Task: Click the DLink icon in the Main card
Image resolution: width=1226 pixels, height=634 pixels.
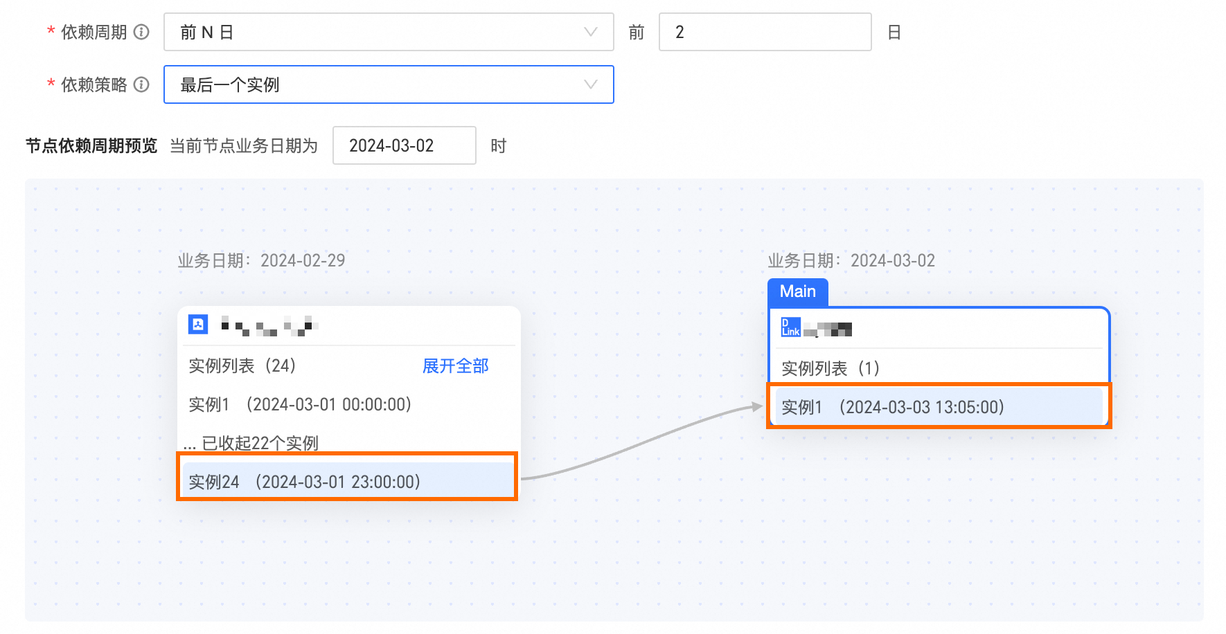Action: (791, 327)
